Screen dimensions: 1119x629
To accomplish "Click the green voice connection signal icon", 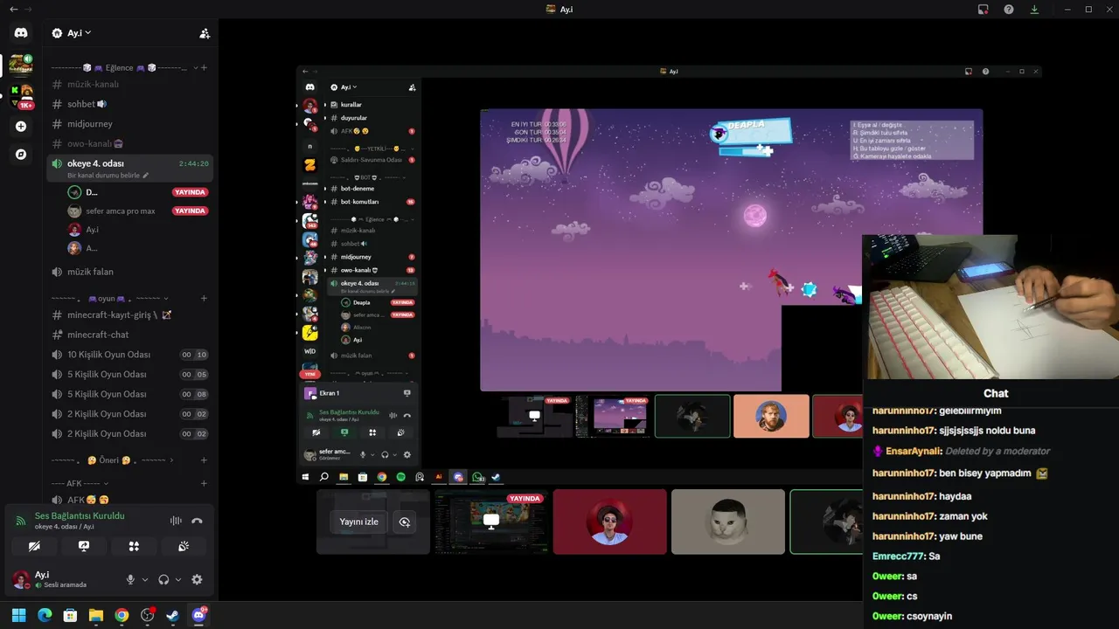I will 20,521.
